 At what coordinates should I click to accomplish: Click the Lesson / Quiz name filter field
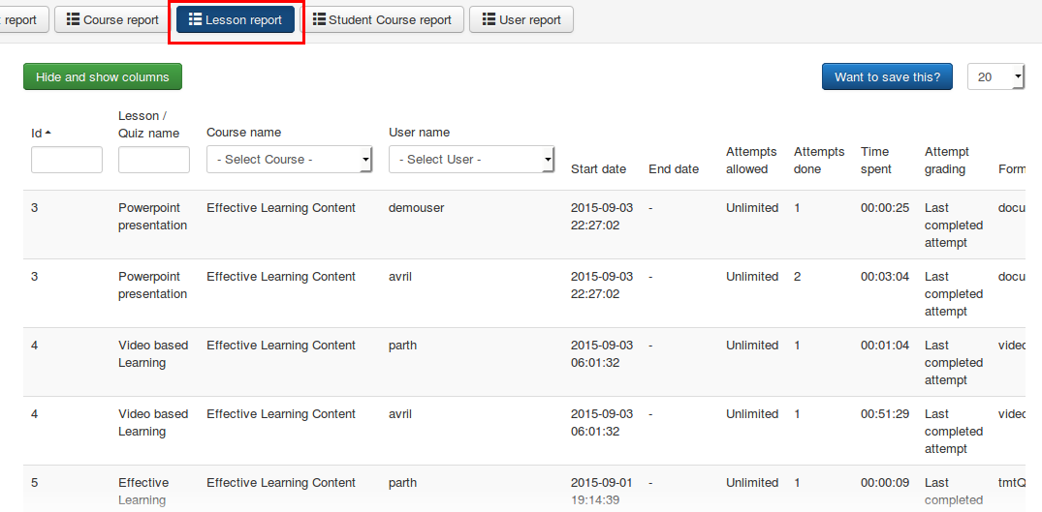click(x=154, y=160)
